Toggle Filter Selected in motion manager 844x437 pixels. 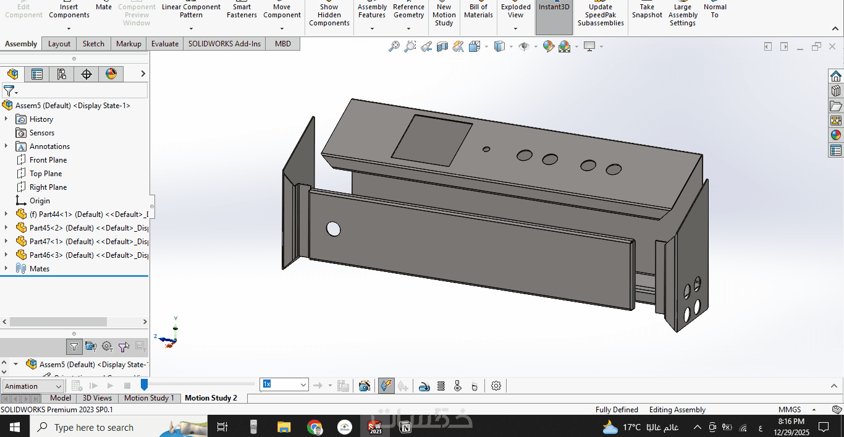click(x=124, y=347)
